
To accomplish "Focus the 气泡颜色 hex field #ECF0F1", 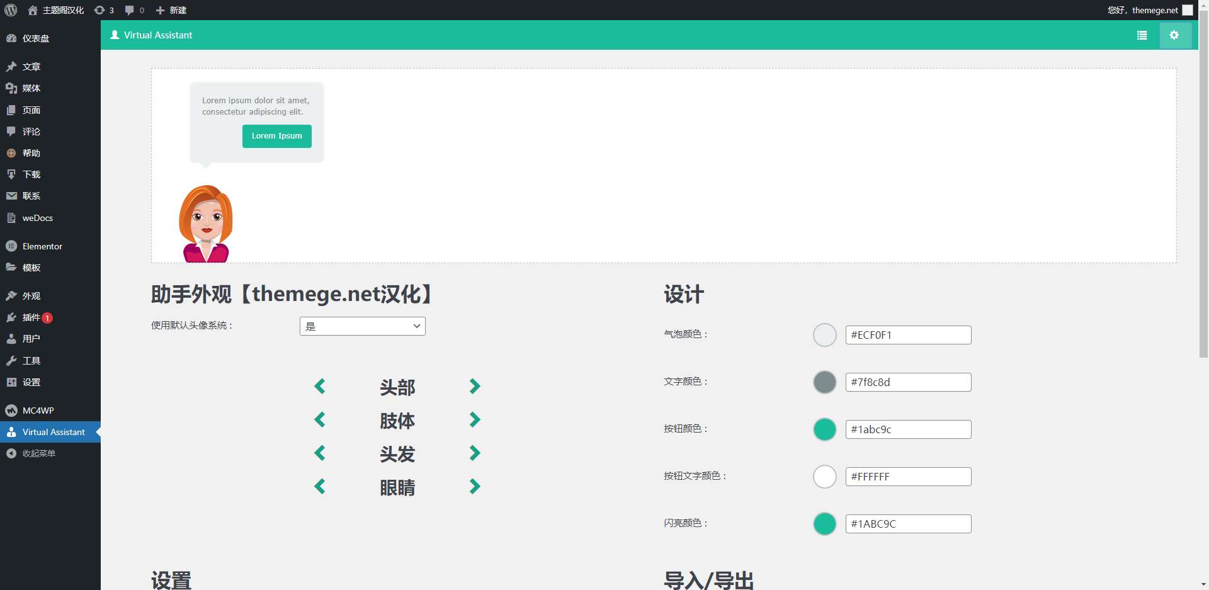I will tap(908, 335).
